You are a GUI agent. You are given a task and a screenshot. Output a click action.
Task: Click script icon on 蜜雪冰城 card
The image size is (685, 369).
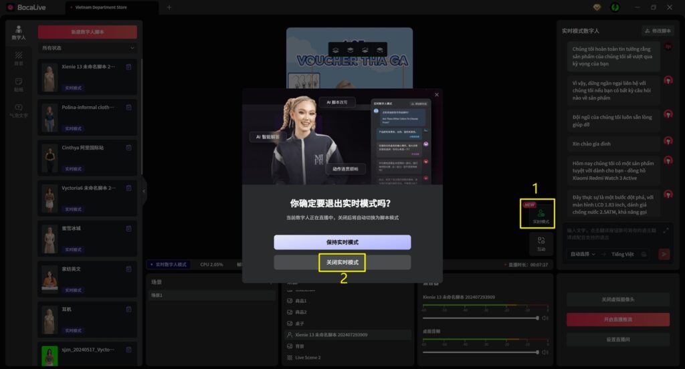(129, 229)
